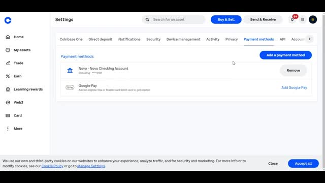Click Novo - Novo Checking Account text
The width and height of the screenshot is (325, 183).
[x=103, y=69]
